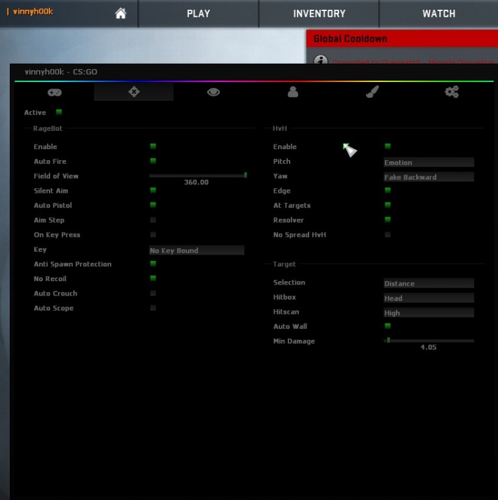
Task: Enable the No Spread HvH checkbox
Action: 388,234
